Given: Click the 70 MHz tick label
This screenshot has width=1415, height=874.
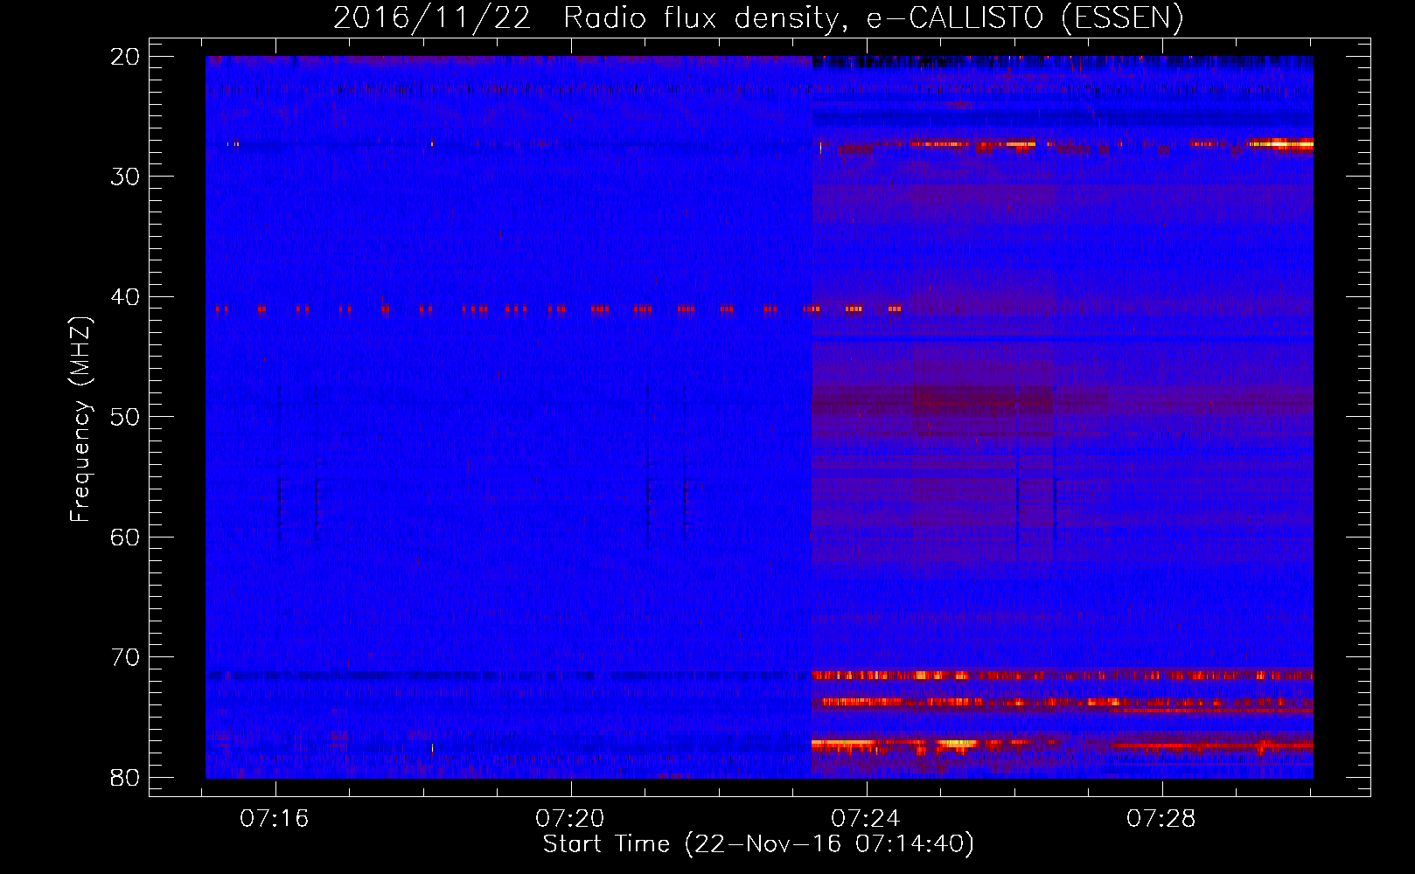Looking at the screenshot, I should (x=126, y=657).
